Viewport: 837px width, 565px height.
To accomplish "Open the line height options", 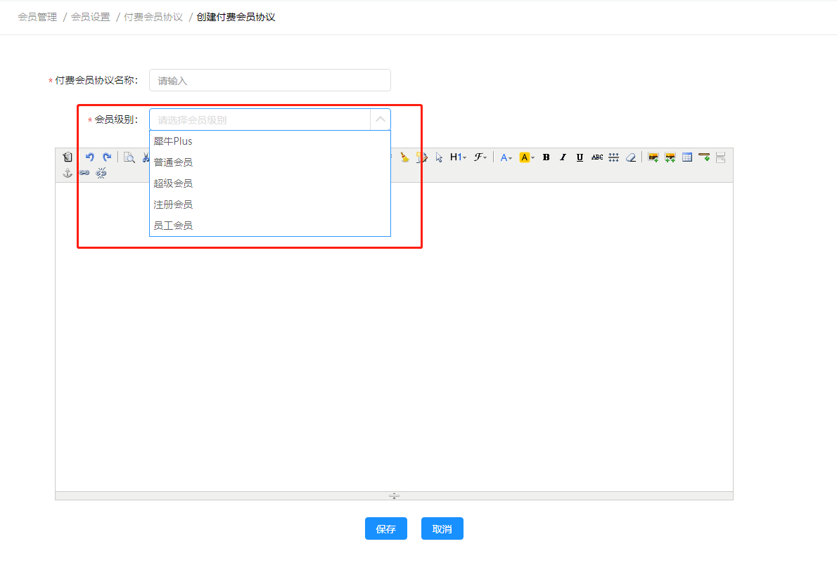I will (614, 157).
